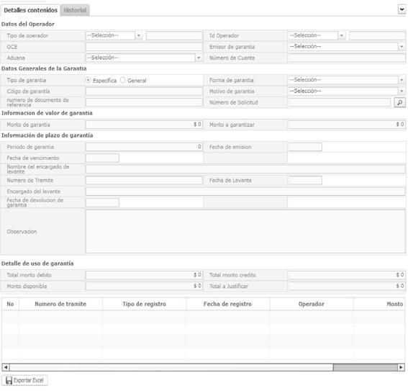Click the Observacion text area
This screenshot has height=391, width=408.
pos(245,231)
